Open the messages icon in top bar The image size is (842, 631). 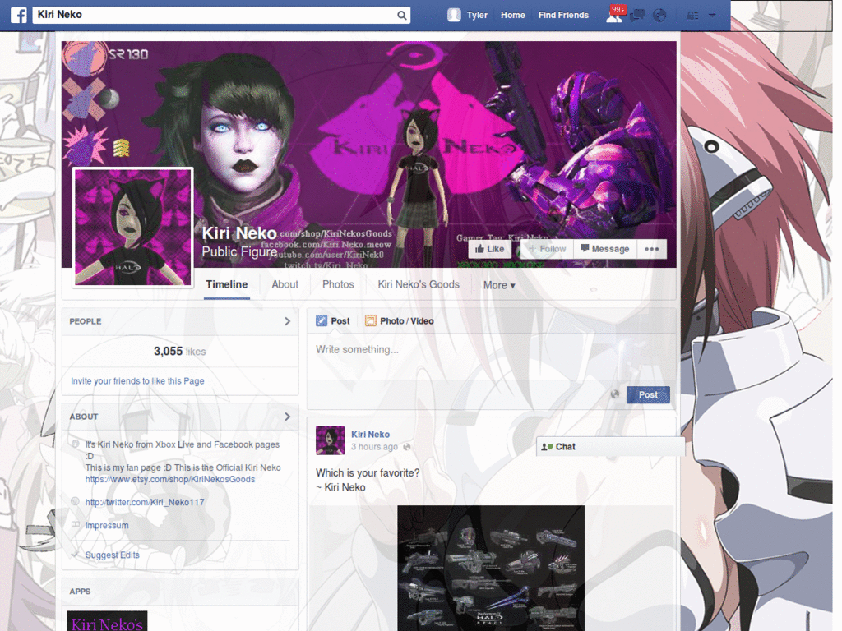pyautogui.click(x=637, y=15)
